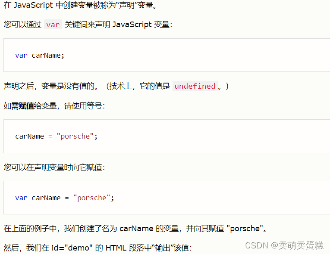The height and width of the screenshot is (254, 330).
Task: Click the inline code word 'undefined'
Action: [195, 86]
